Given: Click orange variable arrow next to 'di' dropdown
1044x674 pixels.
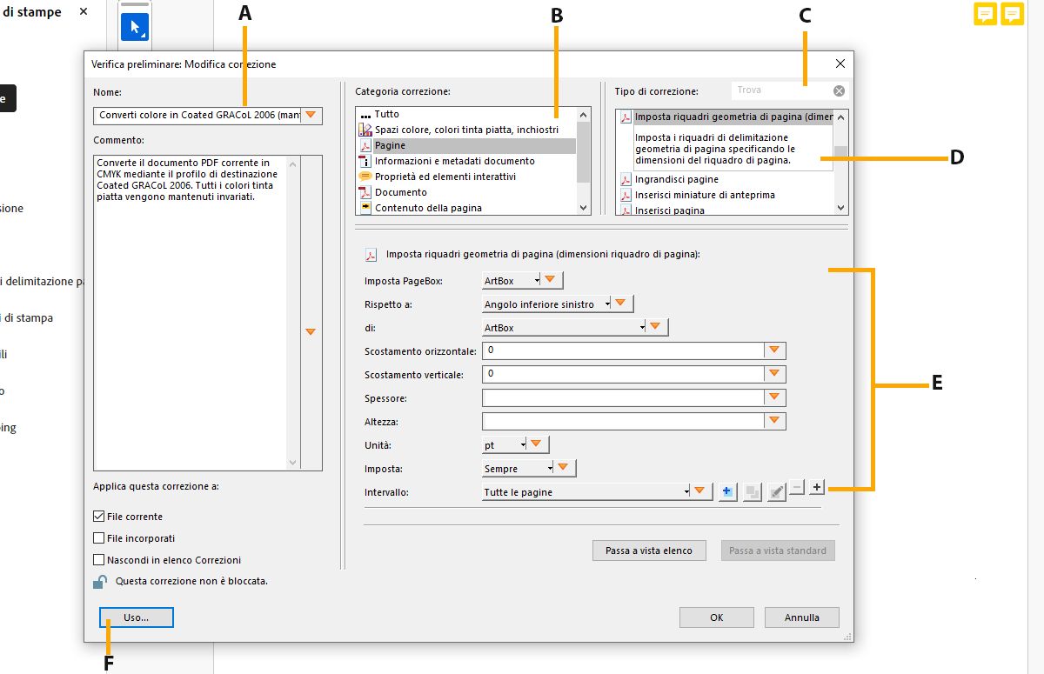Looking at the screenshot, I should 656,327.
